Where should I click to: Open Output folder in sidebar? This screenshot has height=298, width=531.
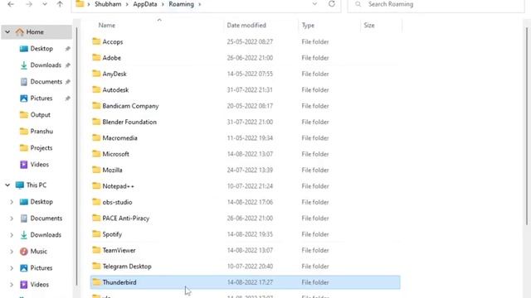tap(40, 115)
